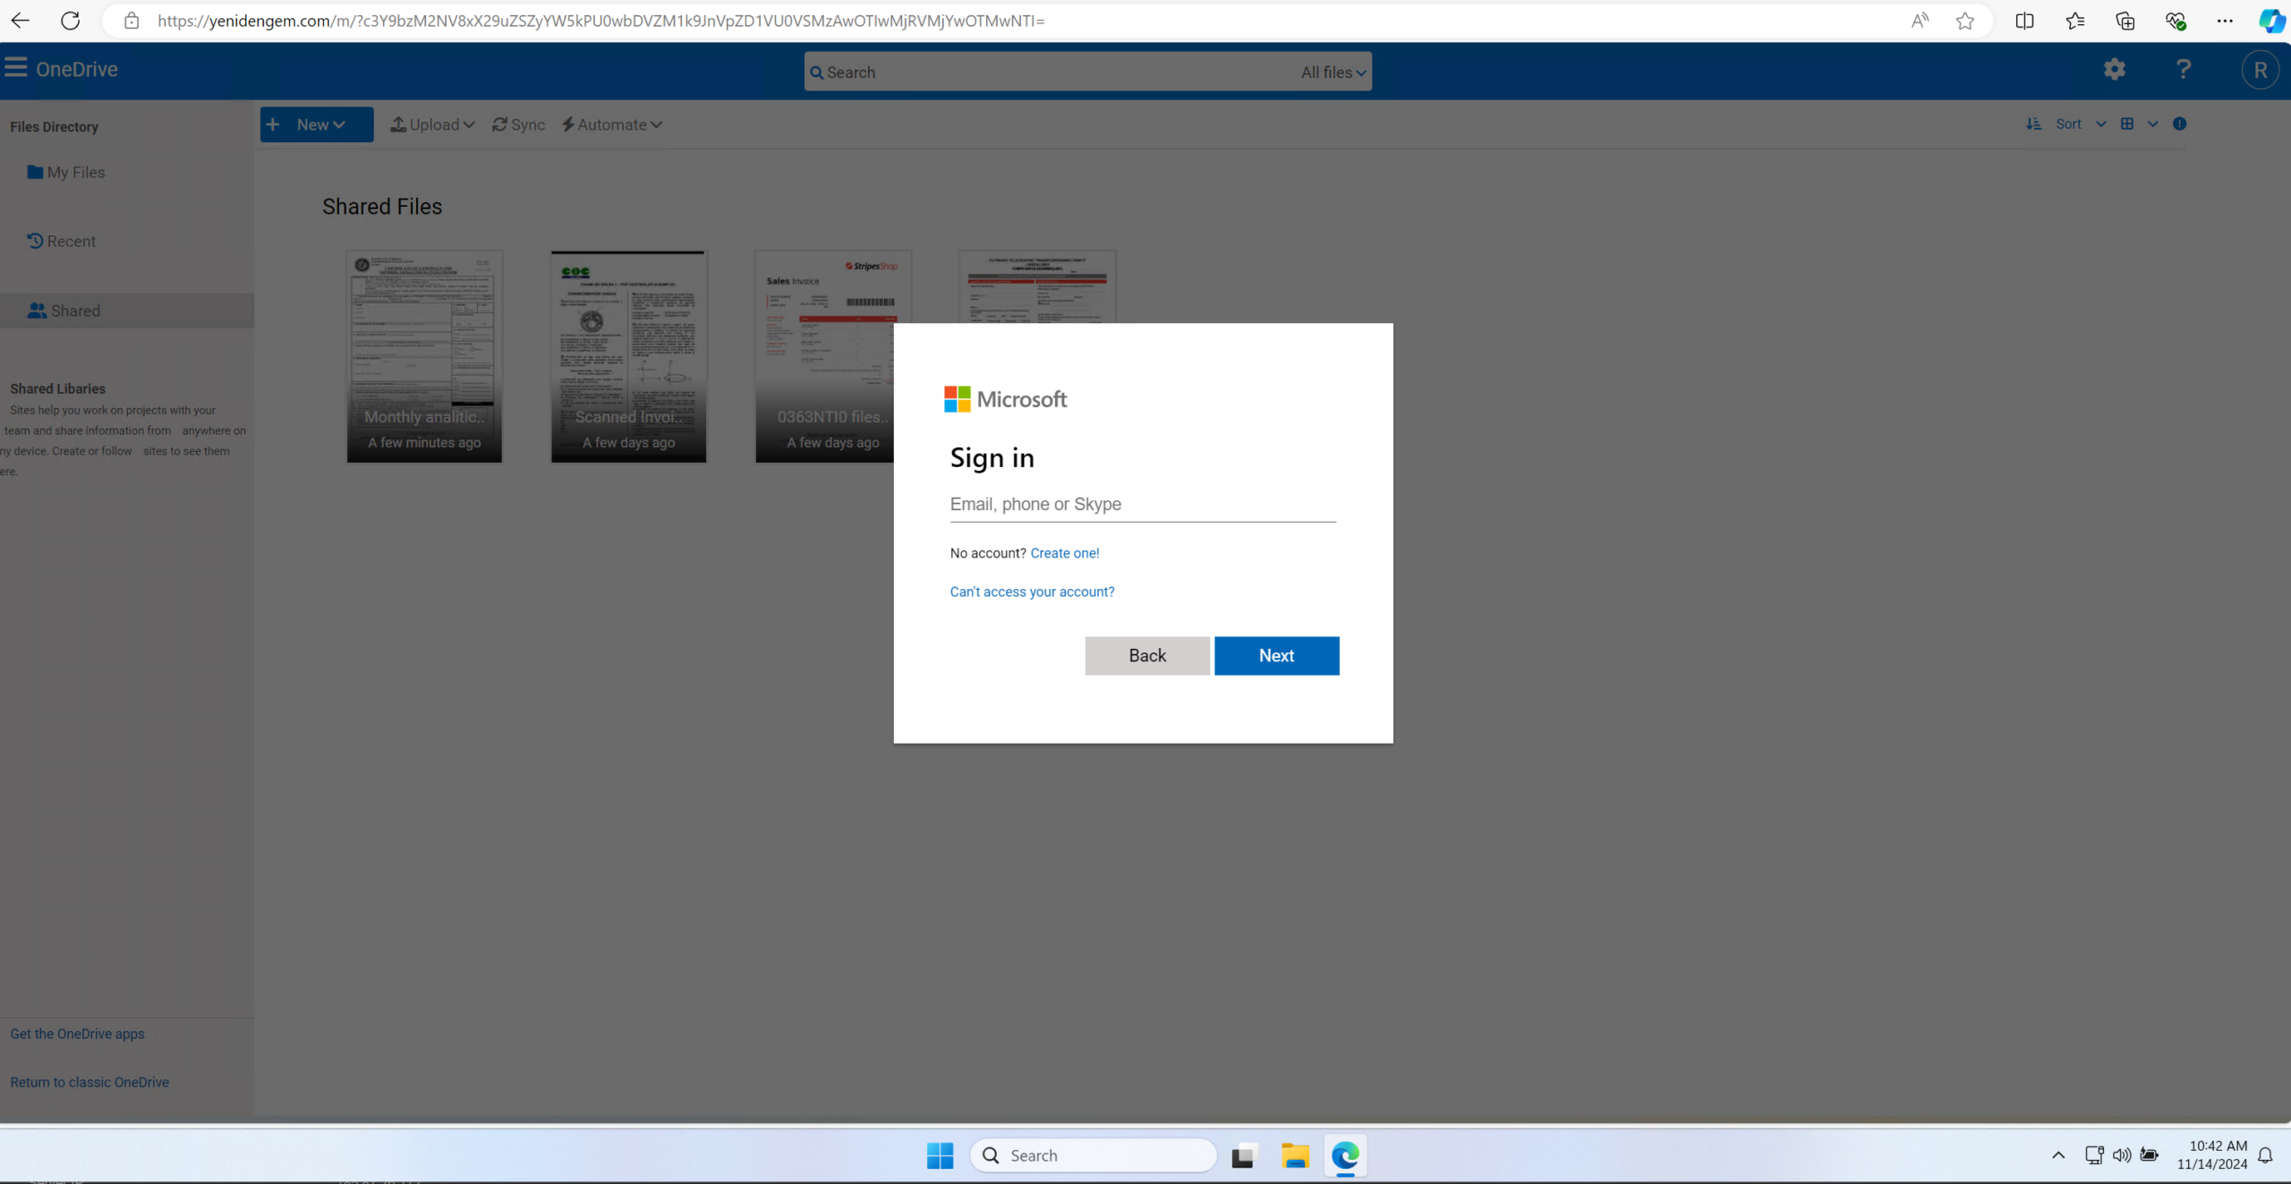Open Return to classic OneDrive link

tap(89, 1082)
